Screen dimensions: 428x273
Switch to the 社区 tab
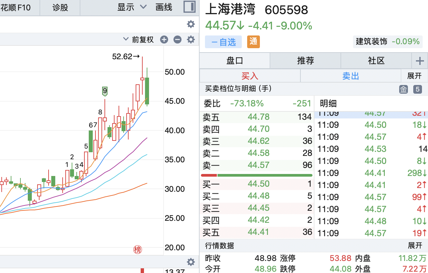(376, 61)
